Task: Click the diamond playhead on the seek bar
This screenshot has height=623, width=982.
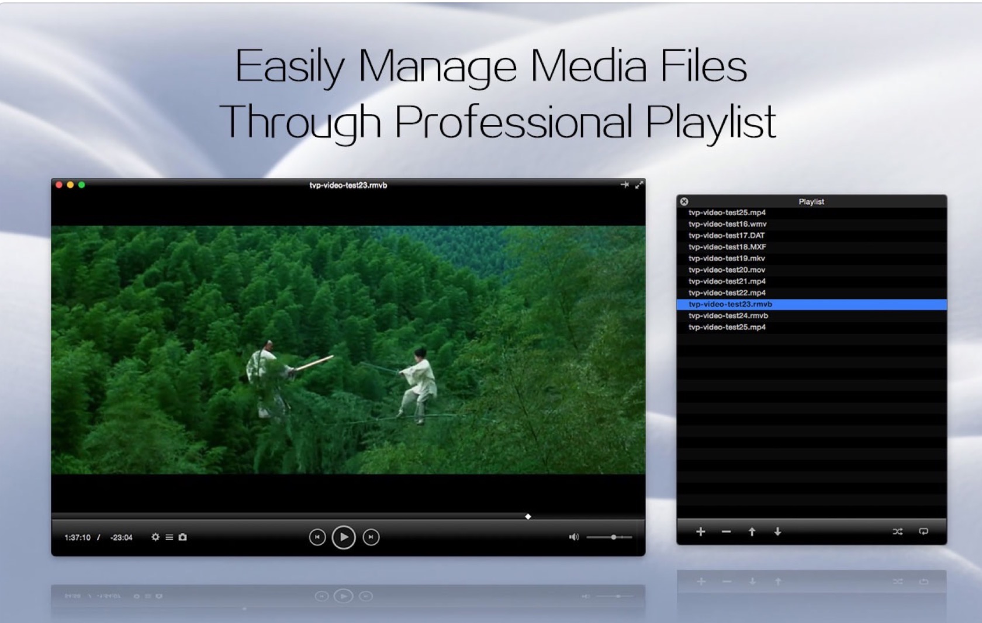Action: [528, 517]
